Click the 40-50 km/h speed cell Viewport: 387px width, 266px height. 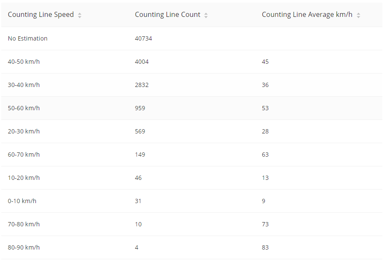click(24, 62)
